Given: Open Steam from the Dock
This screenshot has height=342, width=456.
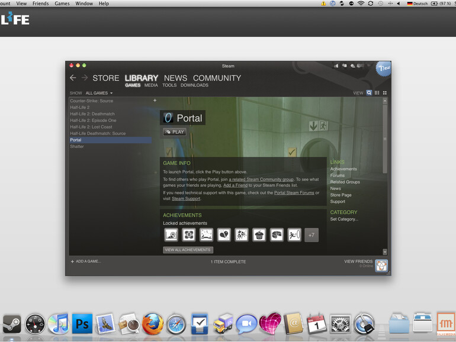Looking at the screenshot, I should (12, 324).
